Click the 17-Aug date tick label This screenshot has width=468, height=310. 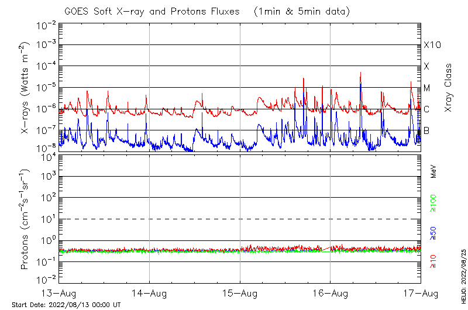[420, 292]
